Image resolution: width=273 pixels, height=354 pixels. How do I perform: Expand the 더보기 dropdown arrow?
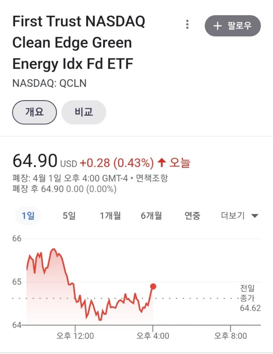click(x=255, y=216)
